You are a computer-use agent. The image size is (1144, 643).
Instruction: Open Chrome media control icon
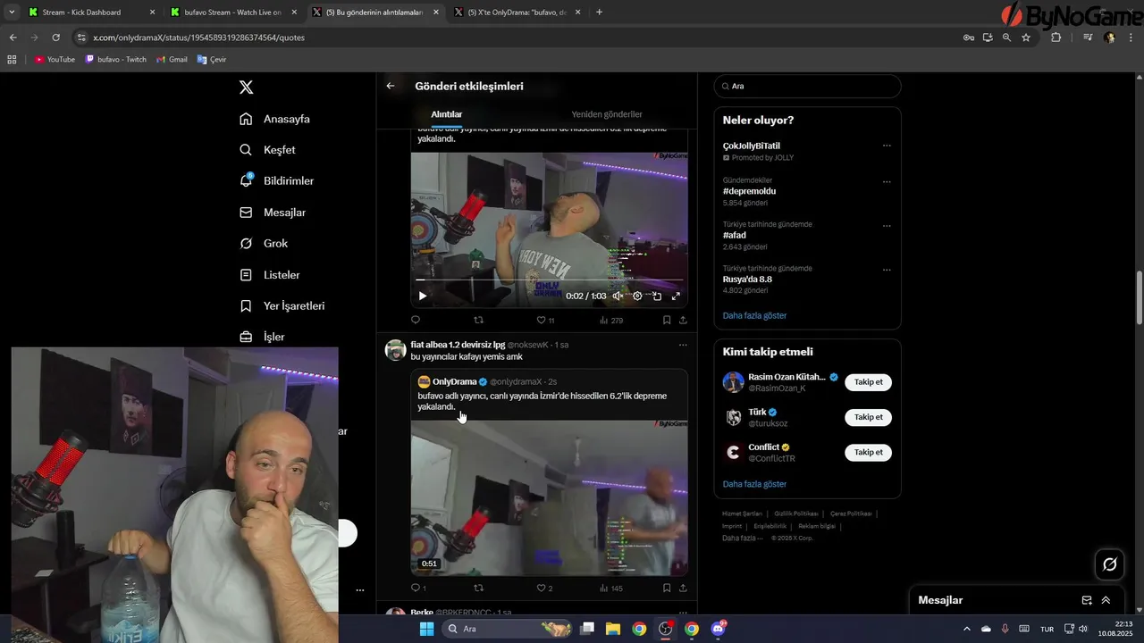(1088, 38)
